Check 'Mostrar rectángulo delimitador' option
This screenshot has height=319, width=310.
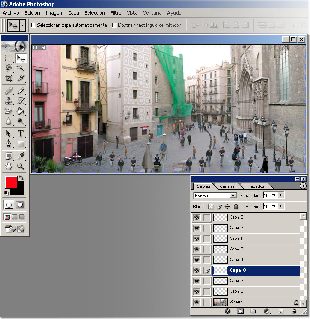click(114, 25)
